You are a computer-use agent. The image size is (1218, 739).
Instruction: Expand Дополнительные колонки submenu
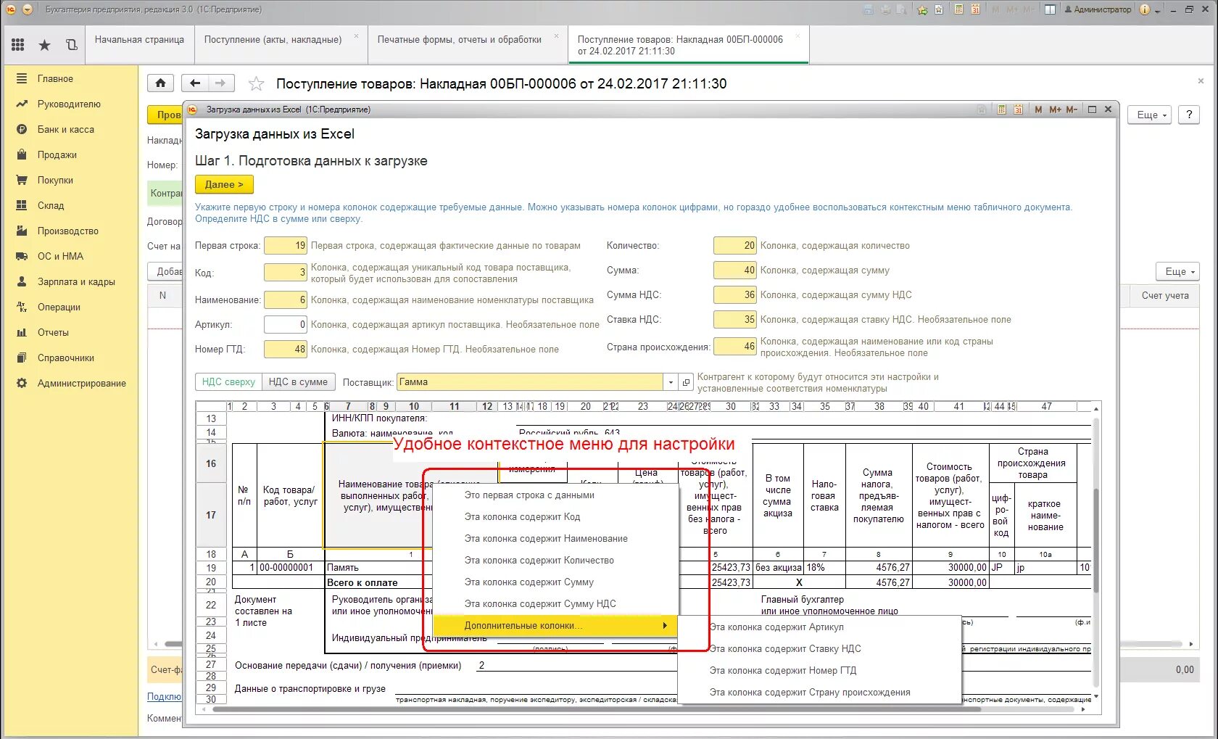point(555,625)
